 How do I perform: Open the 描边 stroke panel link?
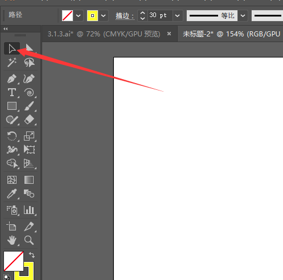click(125, 16)
